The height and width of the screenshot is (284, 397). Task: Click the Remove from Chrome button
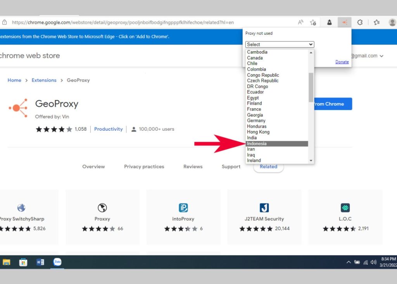click(333, 104)
